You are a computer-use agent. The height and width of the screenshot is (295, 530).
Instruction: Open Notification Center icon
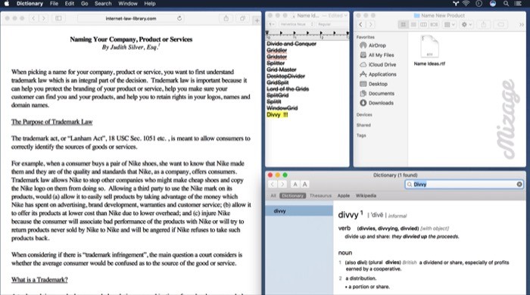click(x=518, y=3)
